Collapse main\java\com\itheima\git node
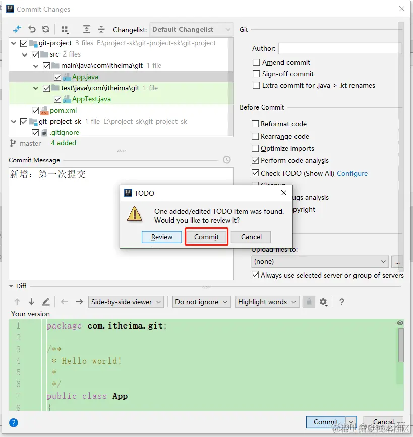 pyautogui.click(x=36, y=66)
